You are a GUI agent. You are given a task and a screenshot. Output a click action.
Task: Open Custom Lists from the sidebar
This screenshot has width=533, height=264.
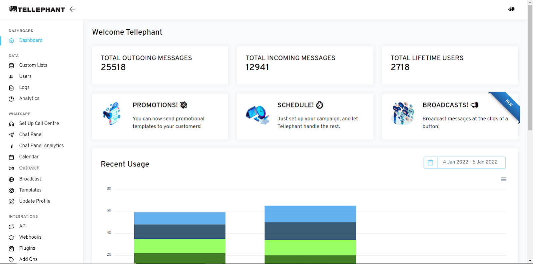(33, 65)
